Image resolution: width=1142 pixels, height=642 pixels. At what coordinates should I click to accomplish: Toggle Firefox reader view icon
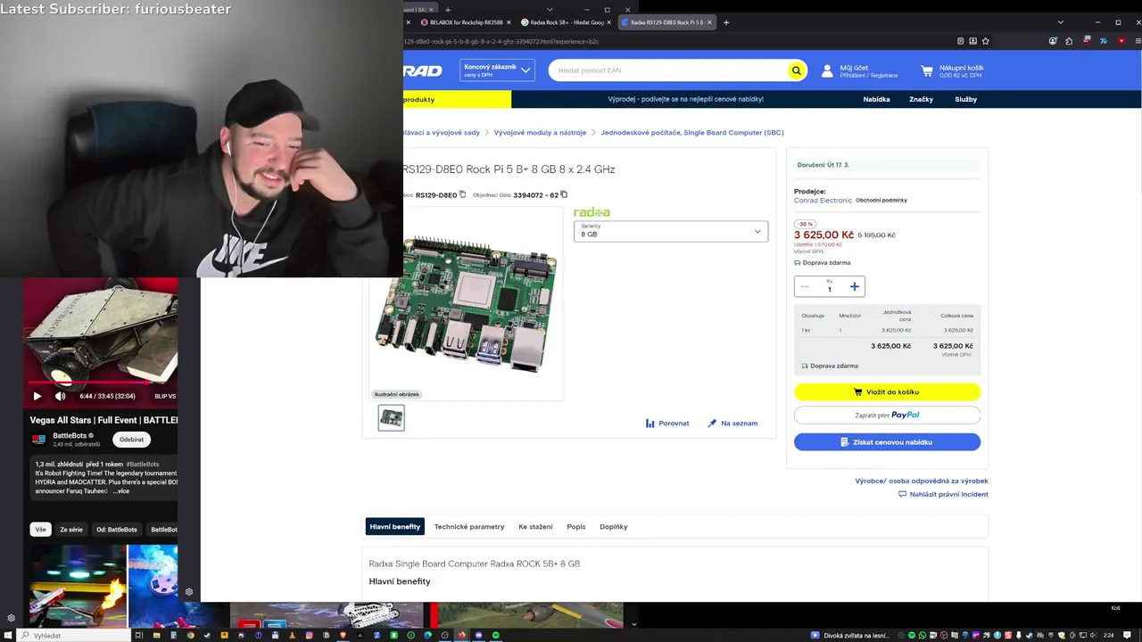click(960, 41)
